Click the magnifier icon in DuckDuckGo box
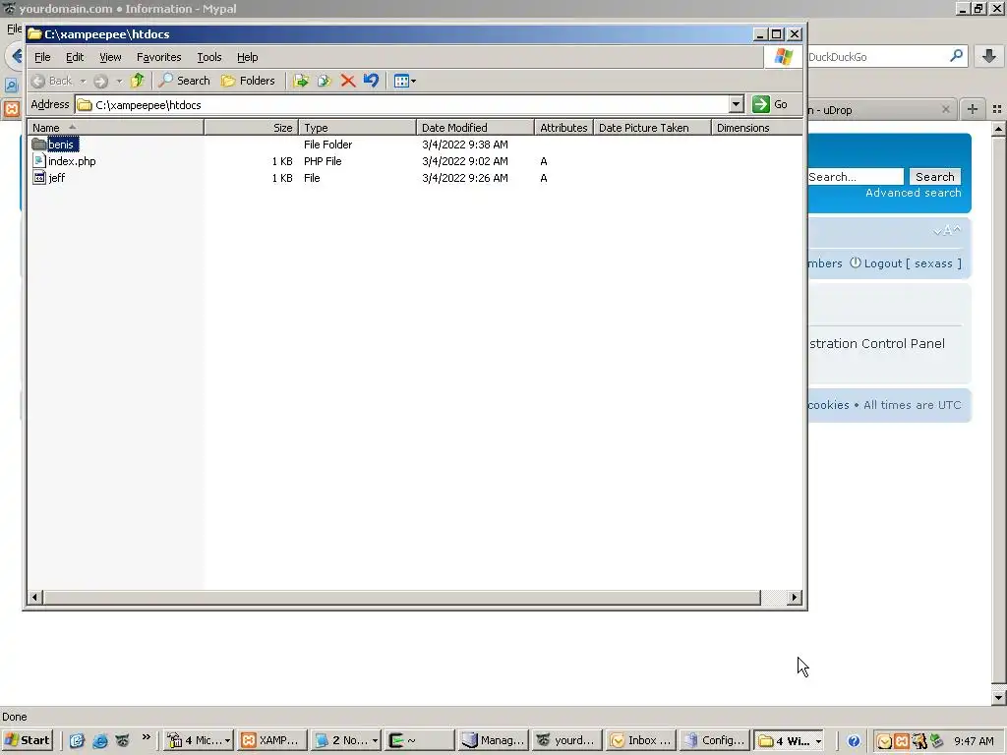Screen dimensions: 1007x755 coord(956,56)
